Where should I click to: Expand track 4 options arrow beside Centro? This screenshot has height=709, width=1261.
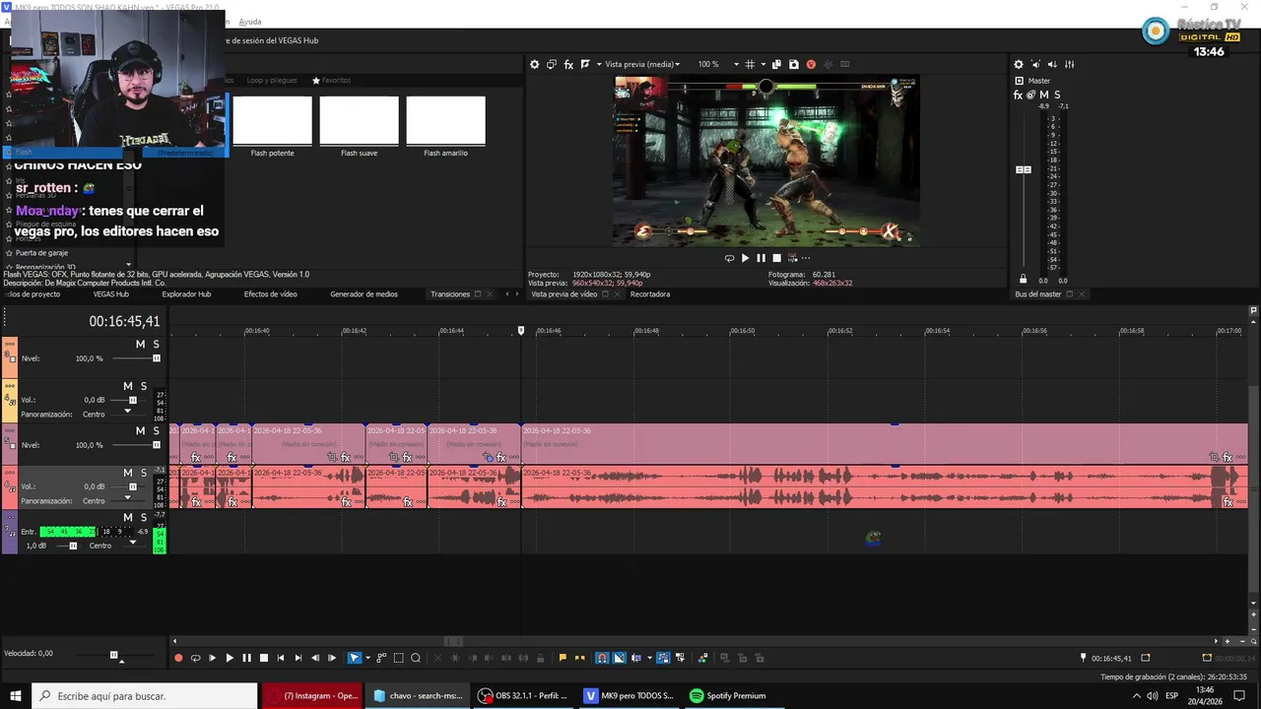[x=126, y=412]
